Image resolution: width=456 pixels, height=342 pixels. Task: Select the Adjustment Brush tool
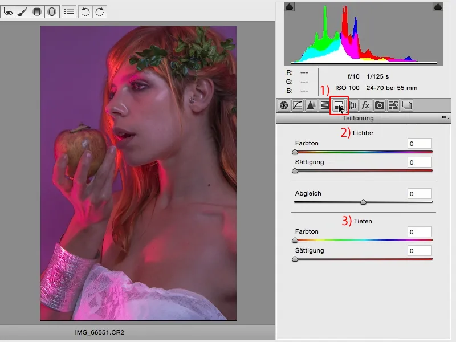[22, 11]
